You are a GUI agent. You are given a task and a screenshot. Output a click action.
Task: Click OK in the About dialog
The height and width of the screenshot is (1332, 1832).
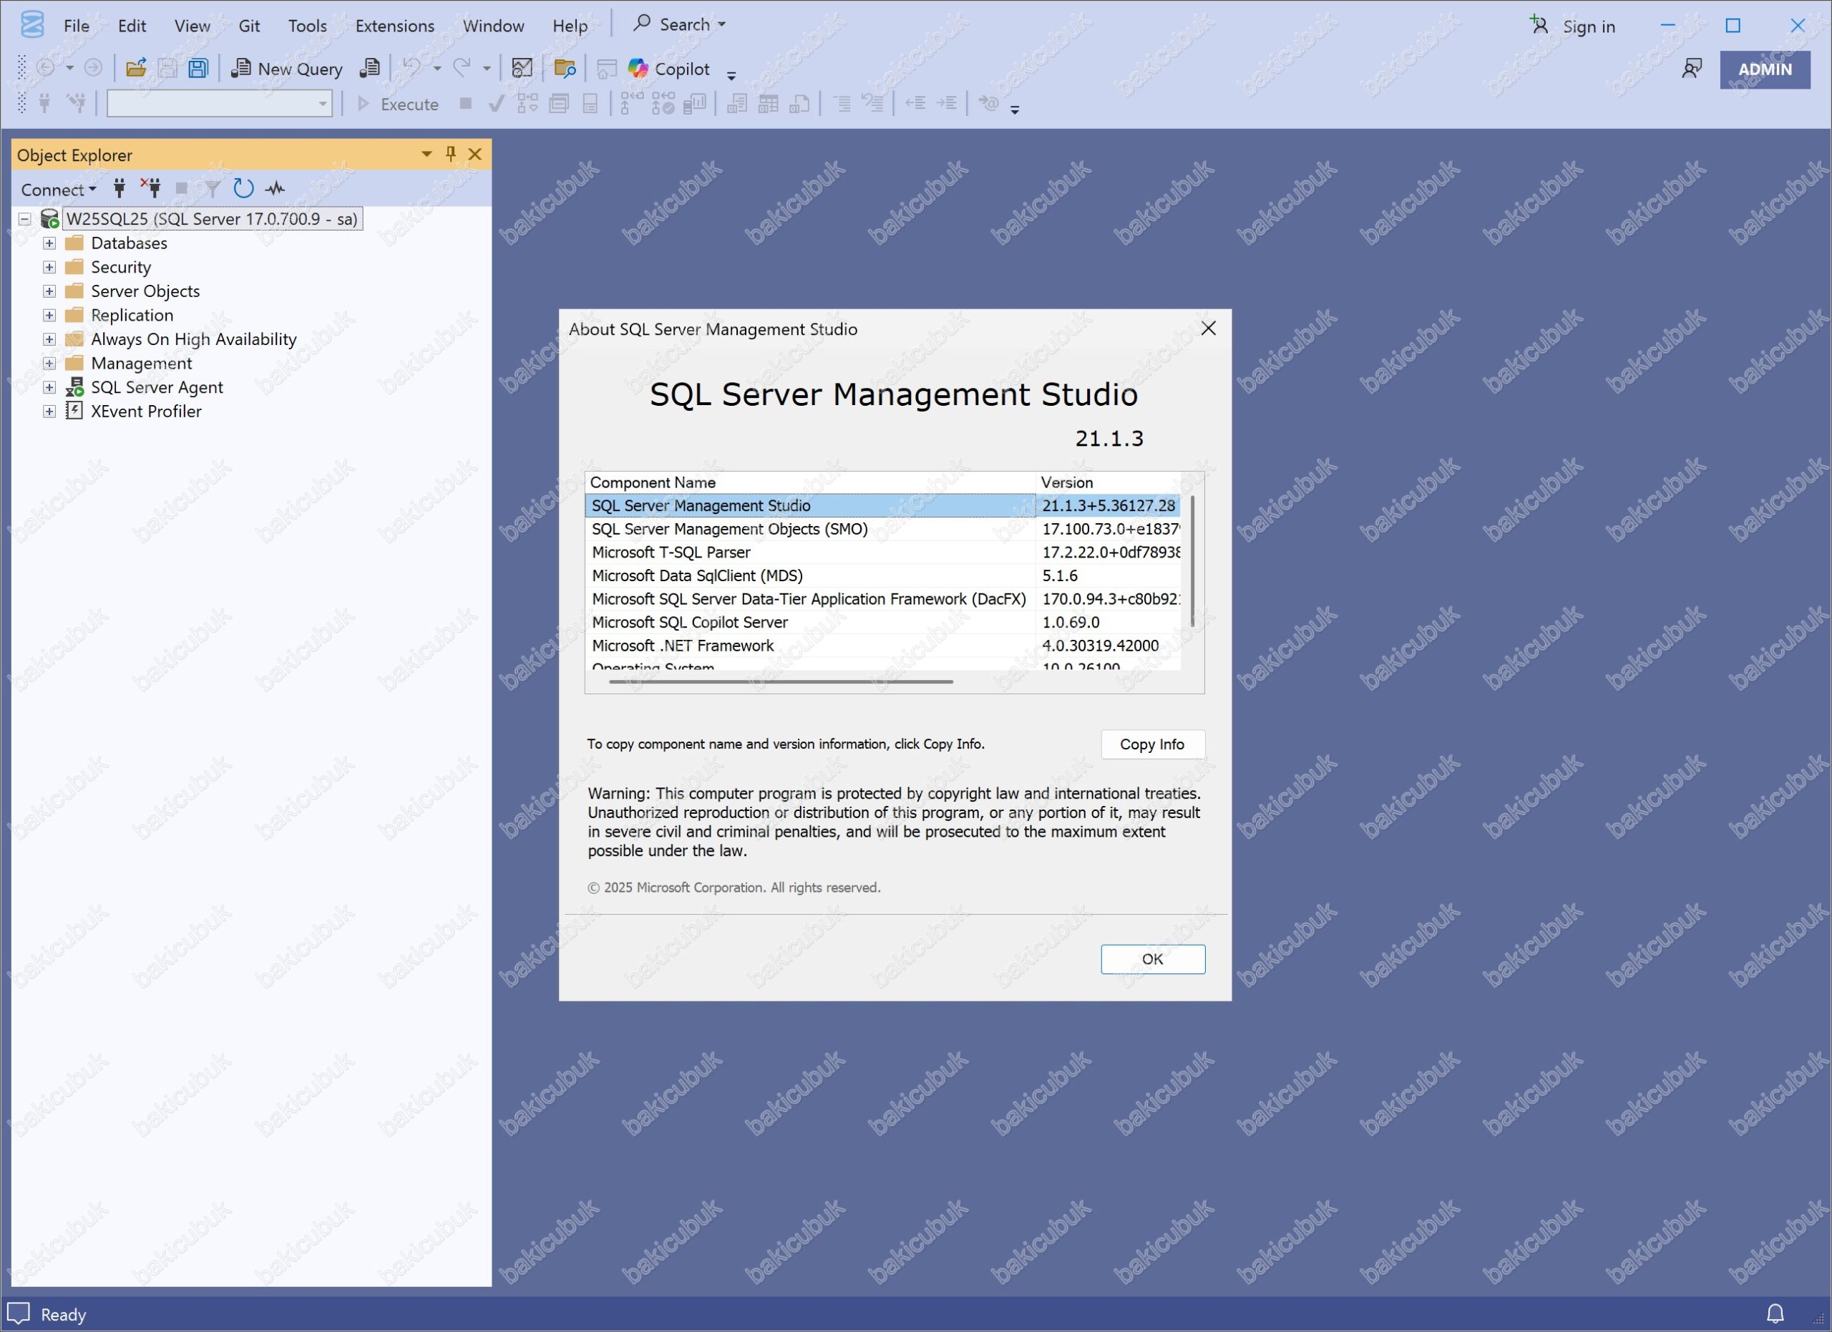[1153, 959]
